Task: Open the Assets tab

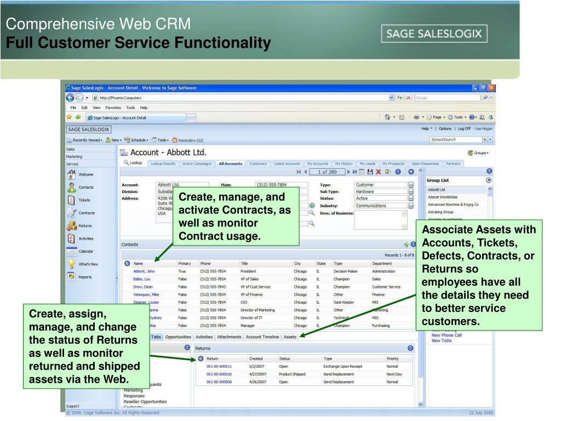Action: pos(290,337)
